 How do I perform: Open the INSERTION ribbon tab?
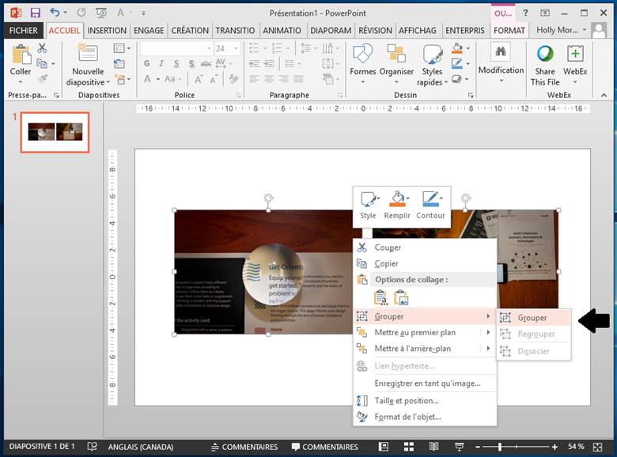pos(107,30)
